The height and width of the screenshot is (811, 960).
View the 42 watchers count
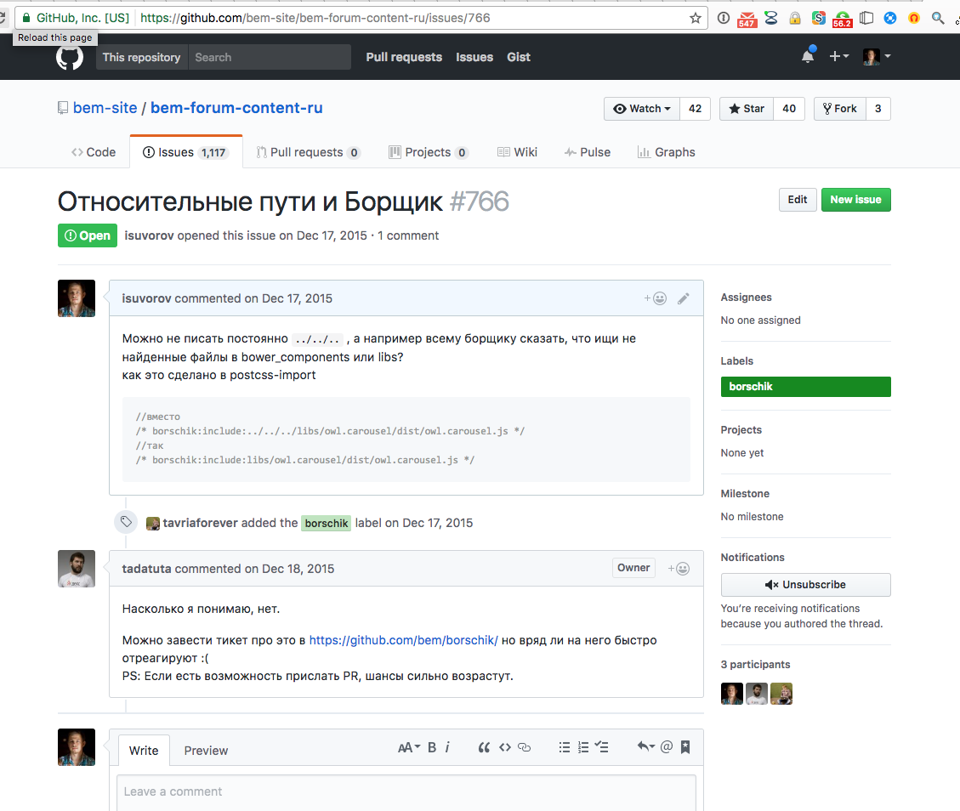[695, 108]
